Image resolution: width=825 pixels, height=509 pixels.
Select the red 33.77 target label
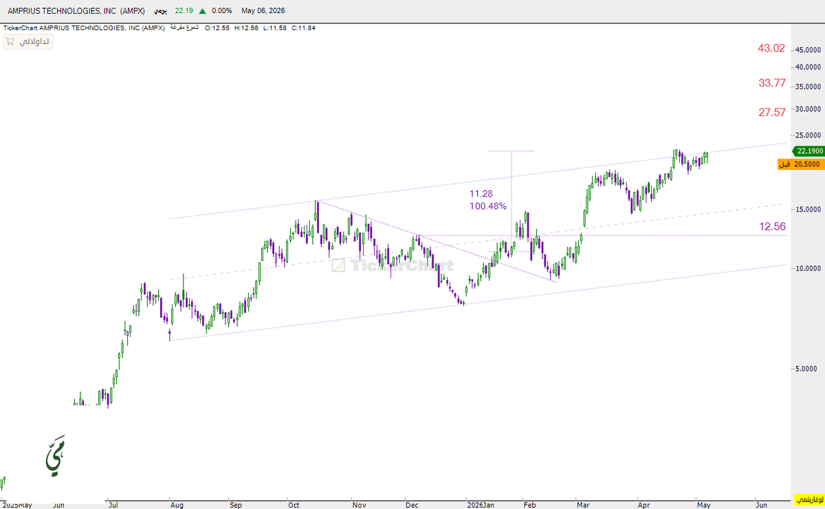click(772, 82)
